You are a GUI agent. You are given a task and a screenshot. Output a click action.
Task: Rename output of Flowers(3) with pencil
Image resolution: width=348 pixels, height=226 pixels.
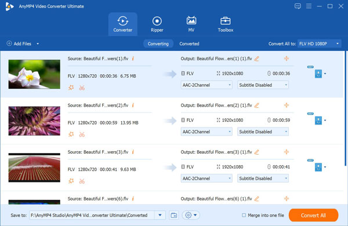(257, 152)
